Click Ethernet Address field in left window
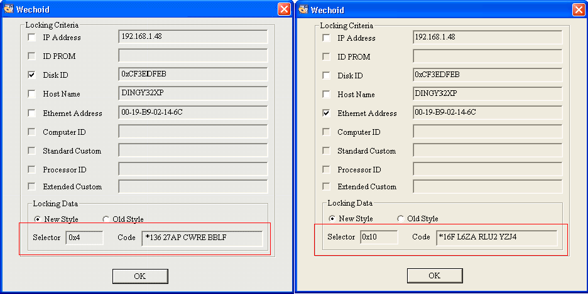Image resolution: width=588 pixels, height=294 pixels. (193, 112)
